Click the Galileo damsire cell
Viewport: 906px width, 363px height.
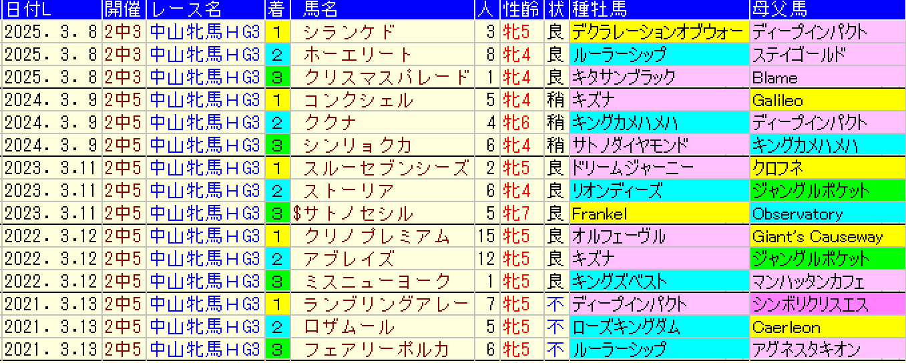tap(827, 100)
